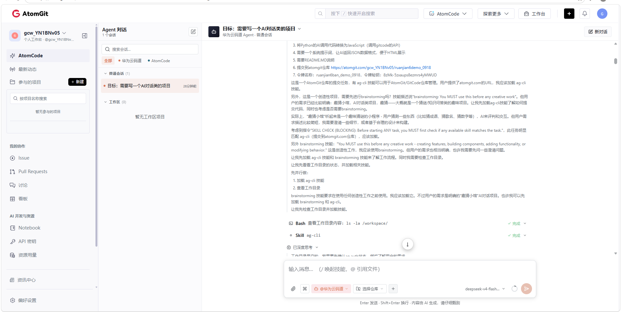Click the conversation scrollbar thumb
Screen dimensions: 621x312
click(x=615, y=61)
